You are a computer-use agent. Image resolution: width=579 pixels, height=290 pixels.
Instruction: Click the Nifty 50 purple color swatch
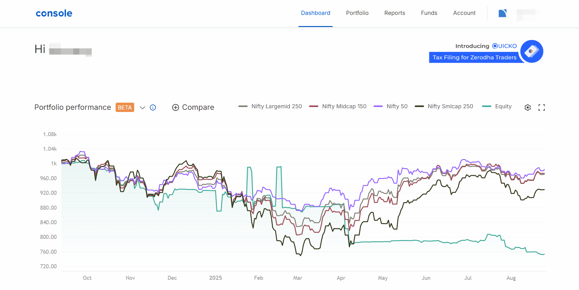[378, 106]
